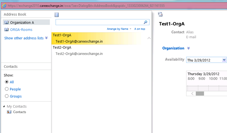Screen dimensions: 227x133
Task: Select the Test1-OrgA contact entry
Action: [x=62, y=35]
